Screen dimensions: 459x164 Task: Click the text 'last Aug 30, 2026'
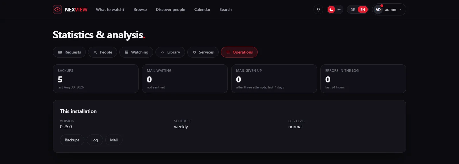[71, 87]
